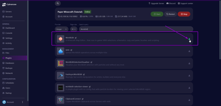
Task: Restart the server
Action: tap(171, 14)
